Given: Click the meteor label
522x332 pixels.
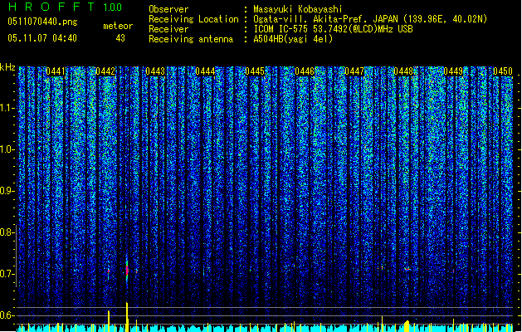Looking at the screenshot, I should 118,26.
